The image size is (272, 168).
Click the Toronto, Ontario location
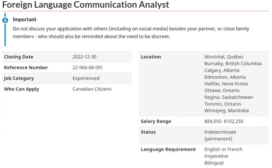pyautogui.click(x=223, y=104)
